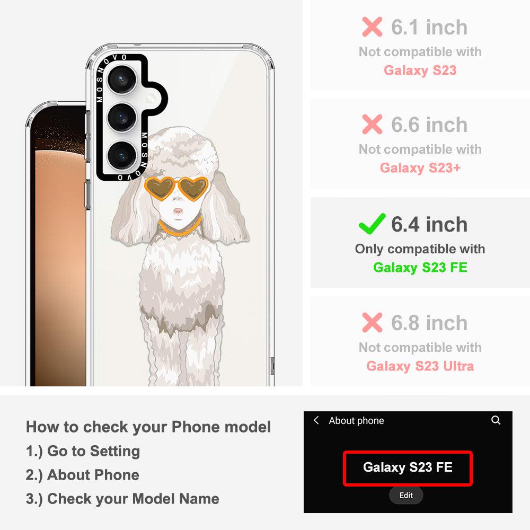Click the middle camera lens
This screenshot has width=530, height=530.
pos(122,117)
